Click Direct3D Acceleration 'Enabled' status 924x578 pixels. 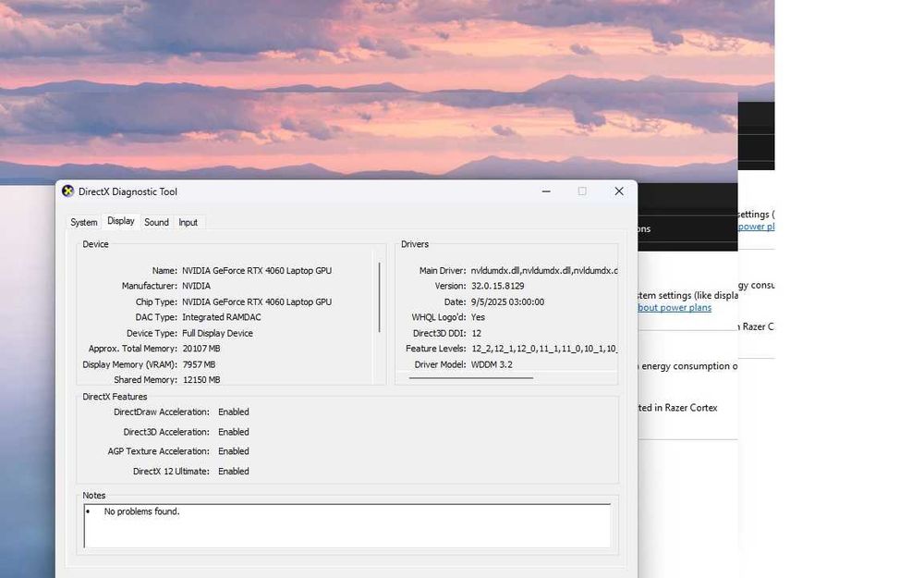[234, 432]
